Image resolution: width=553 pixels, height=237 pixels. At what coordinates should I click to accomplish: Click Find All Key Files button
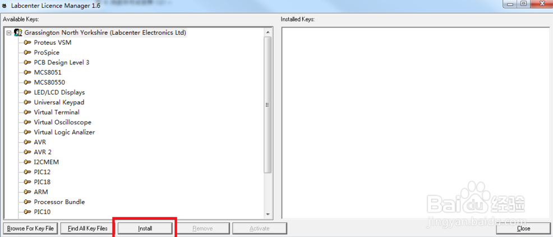tap(87, 228)
